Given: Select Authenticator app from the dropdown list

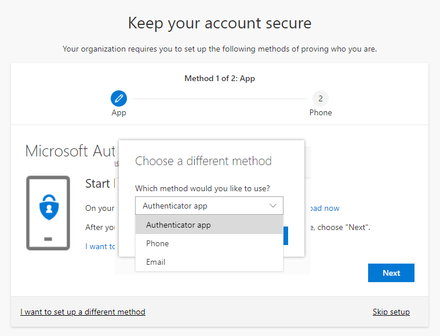Looking at the screenshot, I should [179, 225].
